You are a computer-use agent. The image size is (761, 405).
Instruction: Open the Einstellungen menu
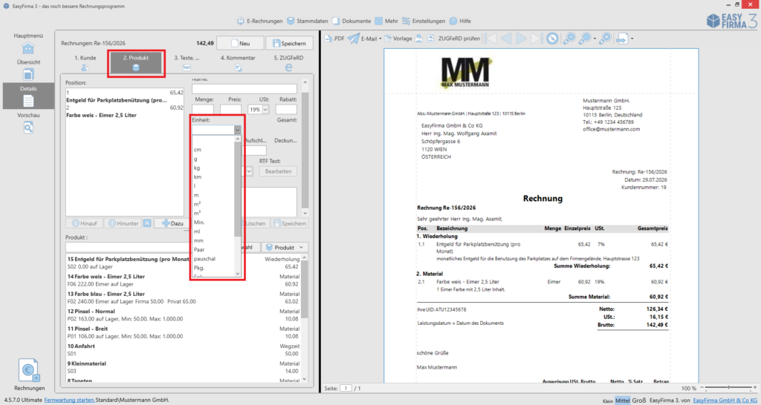point(423,21)
